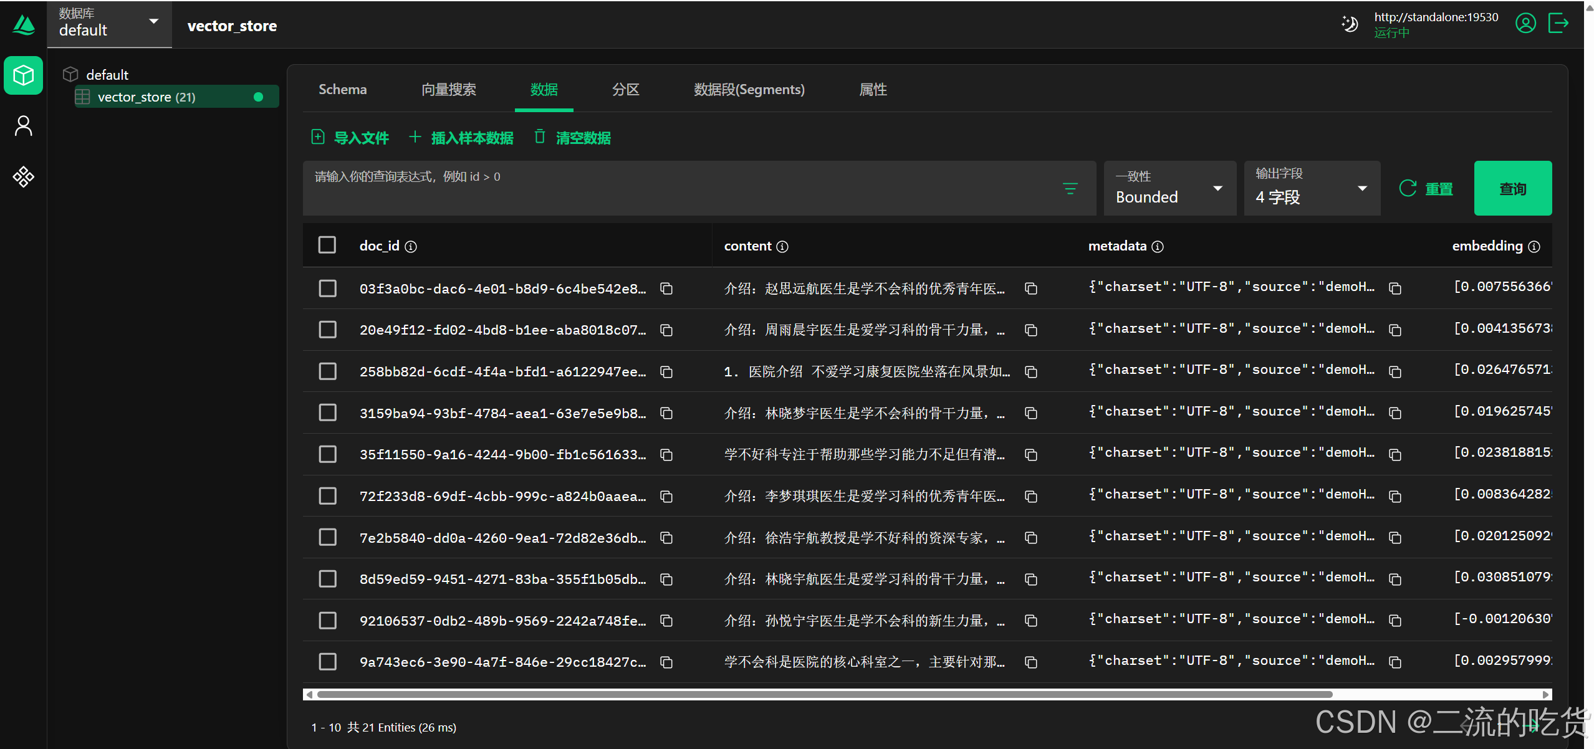This screenshot has width=1594, height=749.
Task: Copy the first doc_id value
Action: [x=666, y=289]
